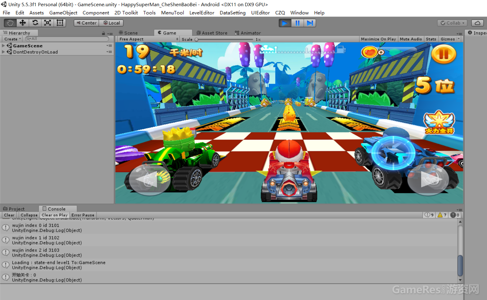The width and height of the screenshot is (487, 300).
Task: Toggle the Stats overlay
Action: [431, 39]
